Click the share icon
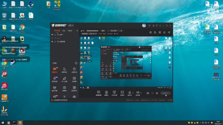This screenshot has height=125, width=223. [169, 32]
